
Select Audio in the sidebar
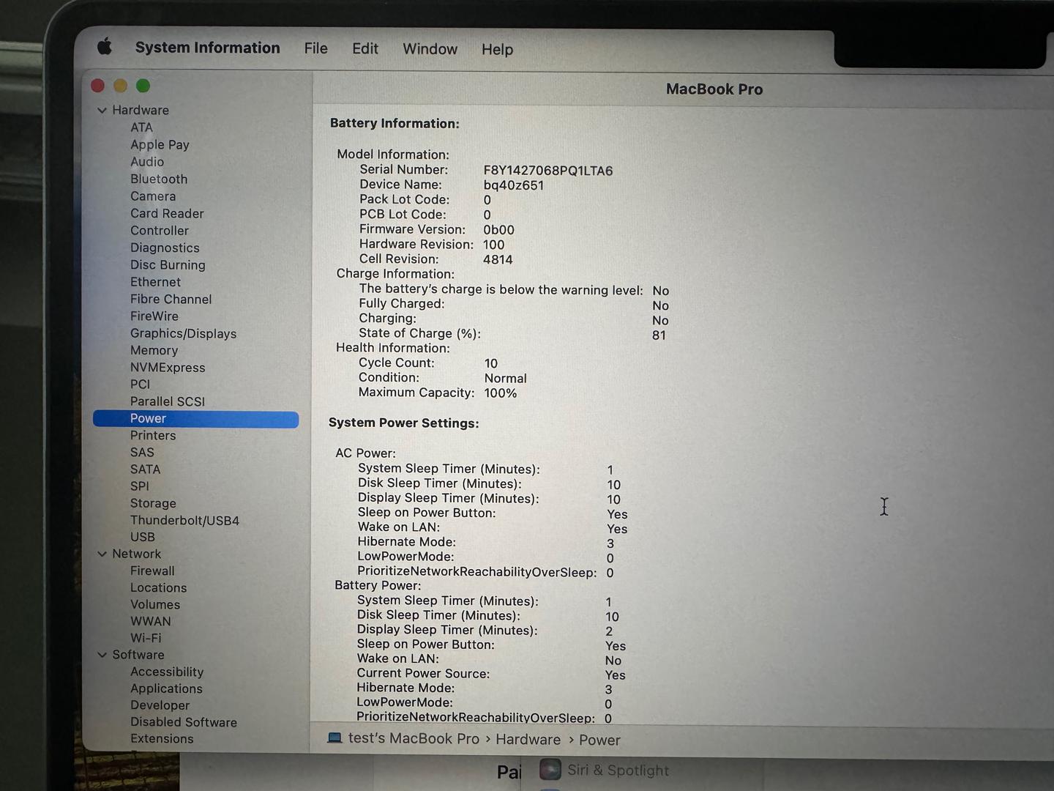point(147,162)
